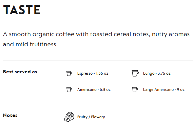Click the word 'nutty aromas' in description
194x125 pixels.
coord(171,34)
